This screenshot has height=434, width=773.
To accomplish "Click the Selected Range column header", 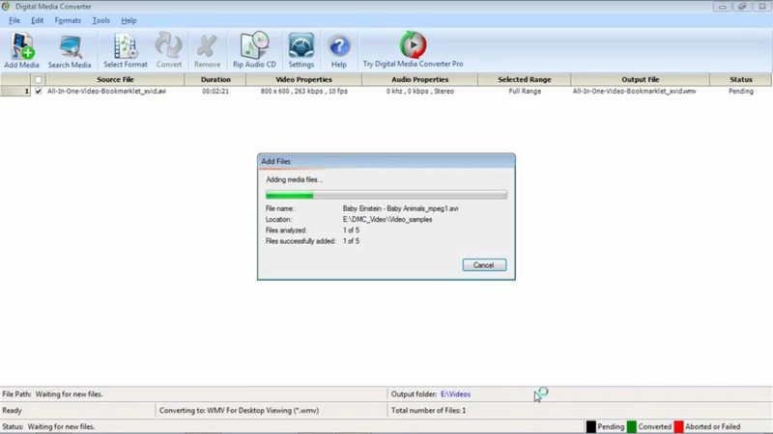I will pyautogui.click(x=525, y=79).
